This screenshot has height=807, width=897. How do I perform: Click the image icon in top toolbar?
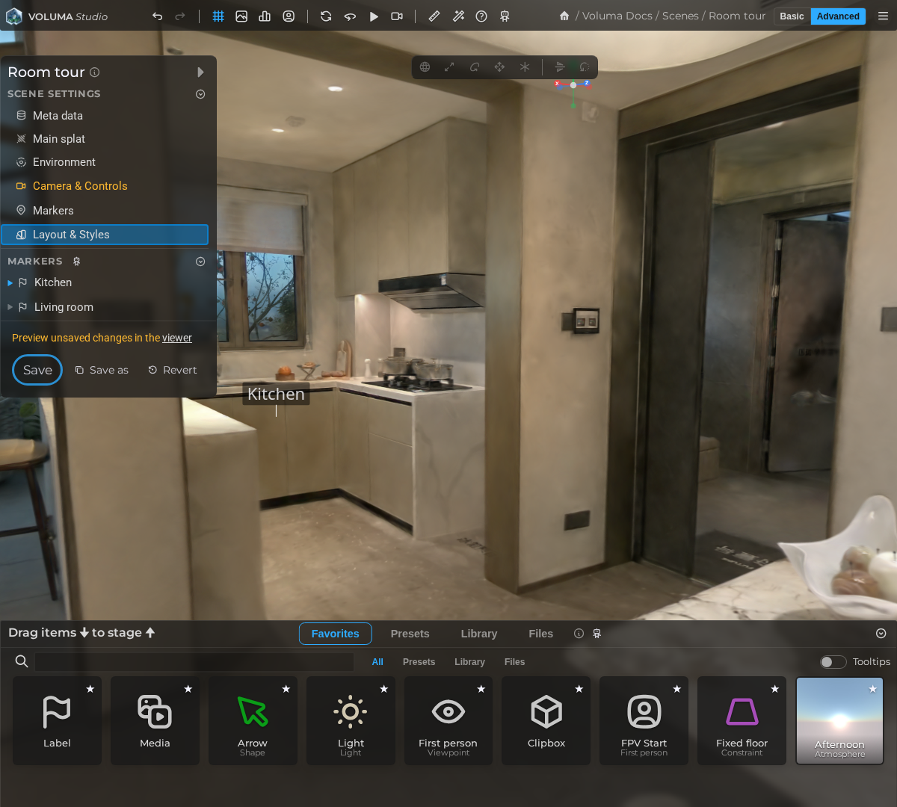241,16
